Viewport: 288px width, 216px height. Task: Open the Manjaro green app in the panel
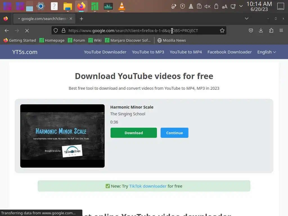95,6
